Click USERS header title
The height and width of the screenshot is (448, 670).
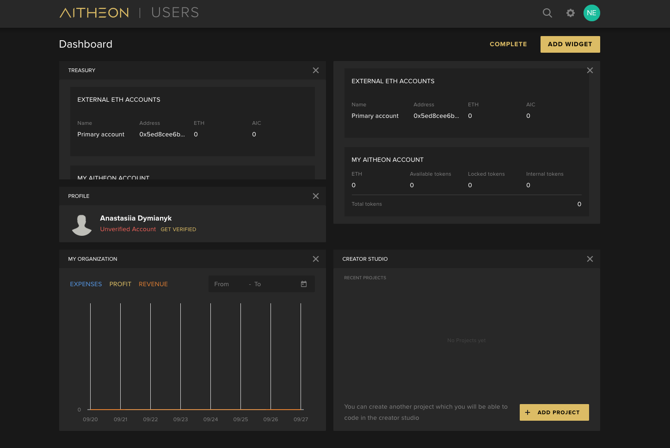pyautogui.click(x=175, y=12)
